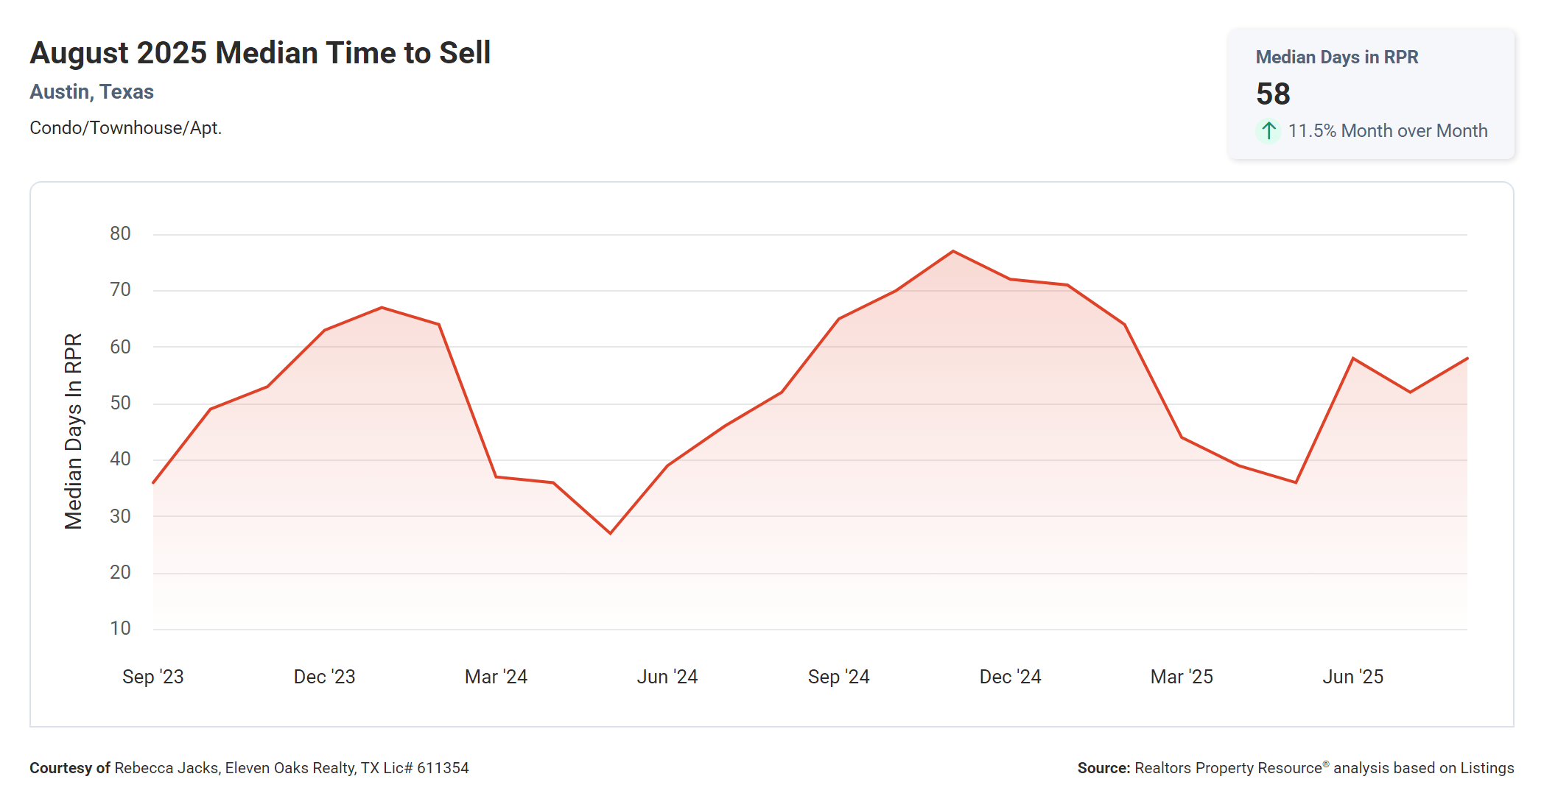Image resolution: width=1544 pixels, height=810 pixels.
Task: Click the Median Days in RPR card heading
Action: coord(1336,57)
